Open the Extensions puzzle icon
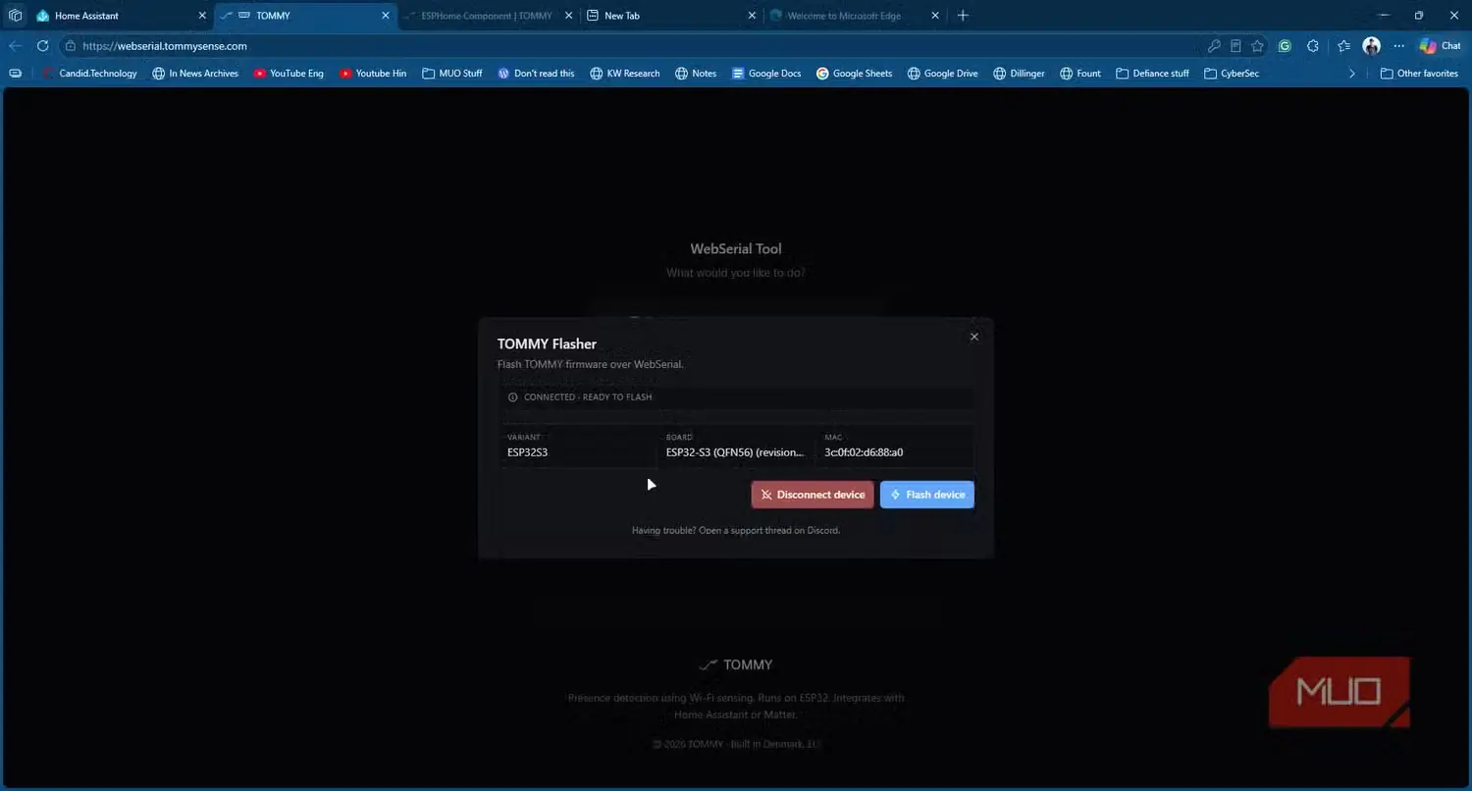This screenshot has width=1472, height=791. pos(1313,46)
